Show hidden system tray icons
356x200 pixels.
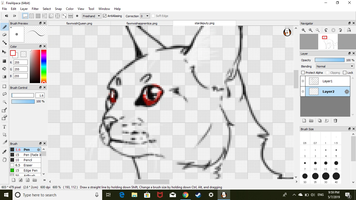tap(294, 195)
